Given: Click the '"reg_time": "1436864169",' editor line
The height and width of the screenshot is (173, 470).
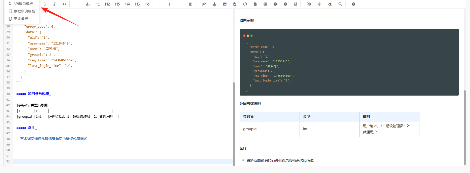Looking at the screenshot, I should [x=52, y=60].
